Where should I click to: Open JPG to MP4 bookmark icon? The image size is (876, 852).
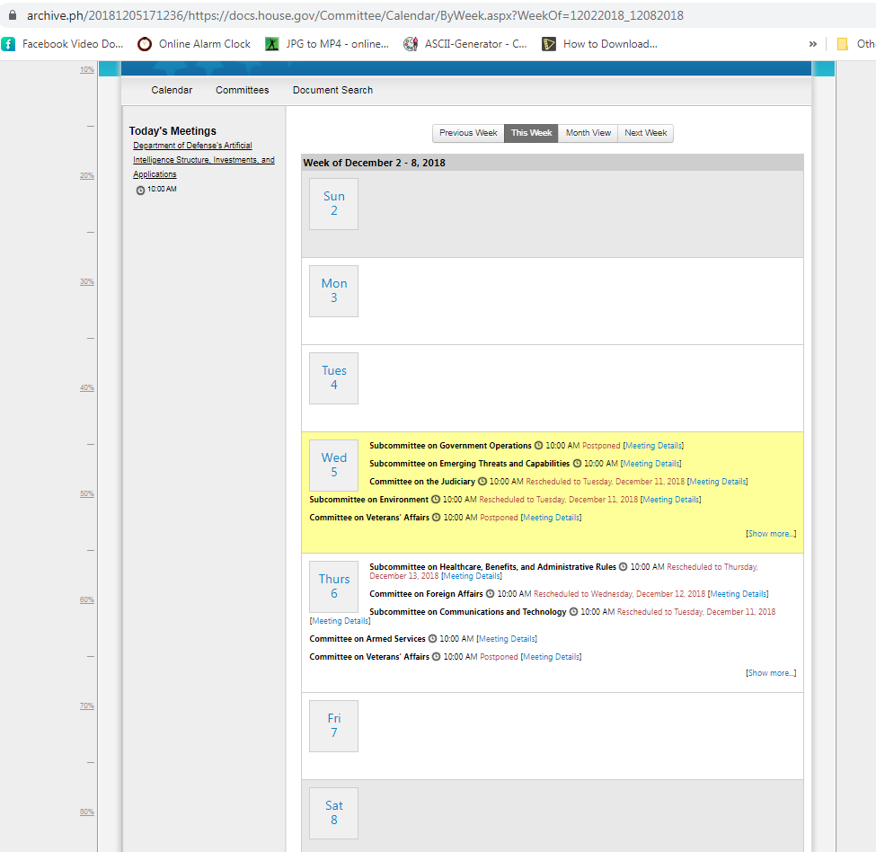coord(272,44)
